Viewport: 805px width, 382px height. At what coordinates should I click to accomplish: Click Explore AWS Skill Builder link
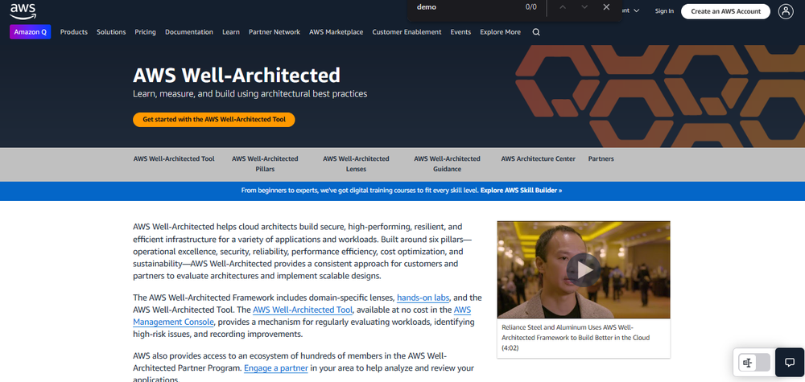pos(521,191)
